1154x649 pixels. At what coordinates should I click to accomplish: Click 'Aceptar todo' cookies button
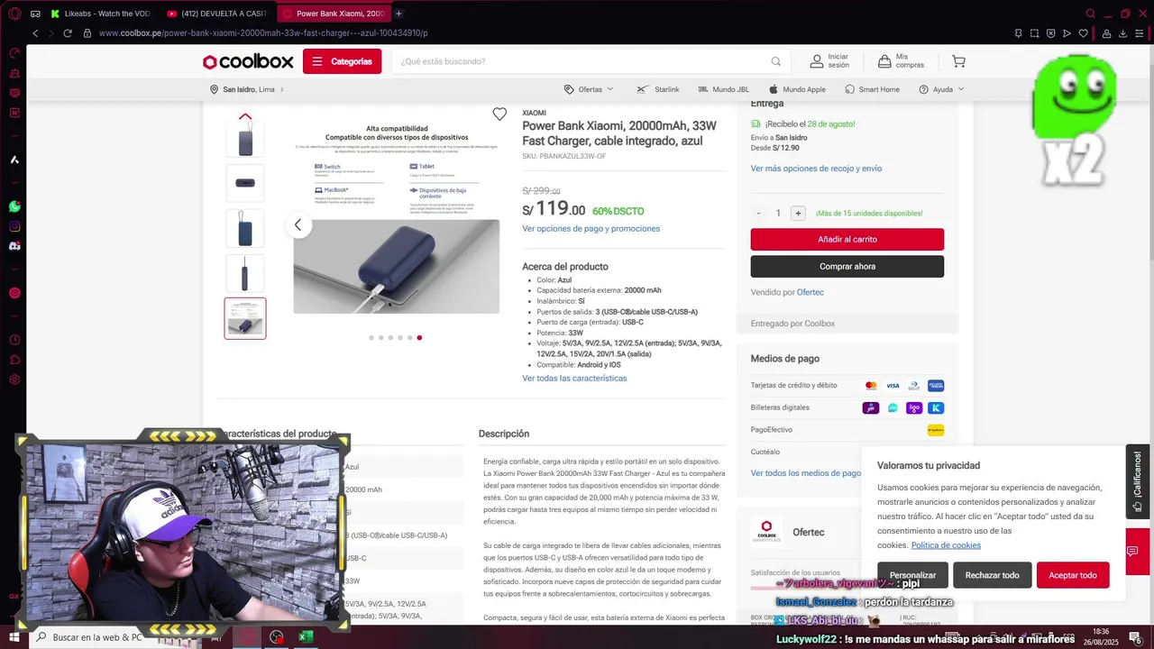point(1073,575)
